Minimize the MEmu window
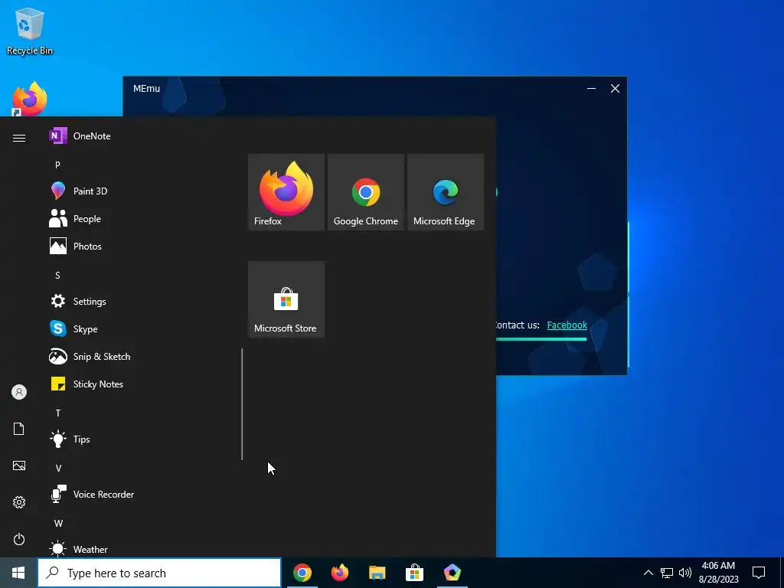The width and height of the screenshot is (784, 588). (592, 89)
